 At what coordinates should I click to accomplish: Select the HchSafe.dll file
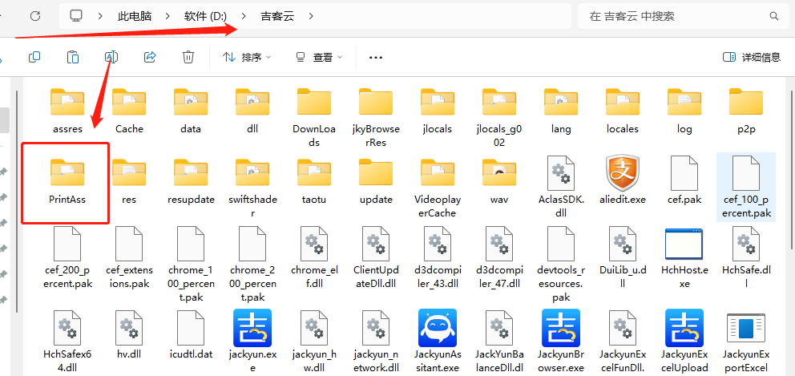pos(746,258)
